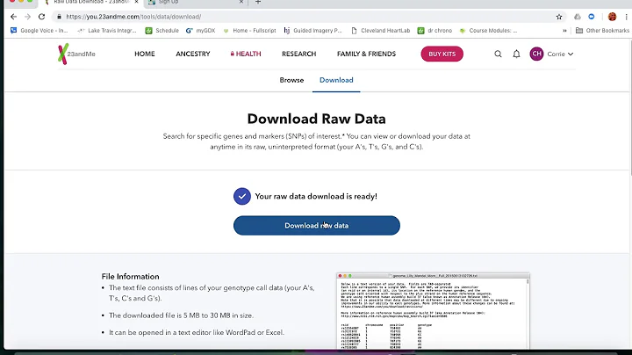Open the Chrome three-dot menu
This screenshot has width=632, height=355.
627,17
